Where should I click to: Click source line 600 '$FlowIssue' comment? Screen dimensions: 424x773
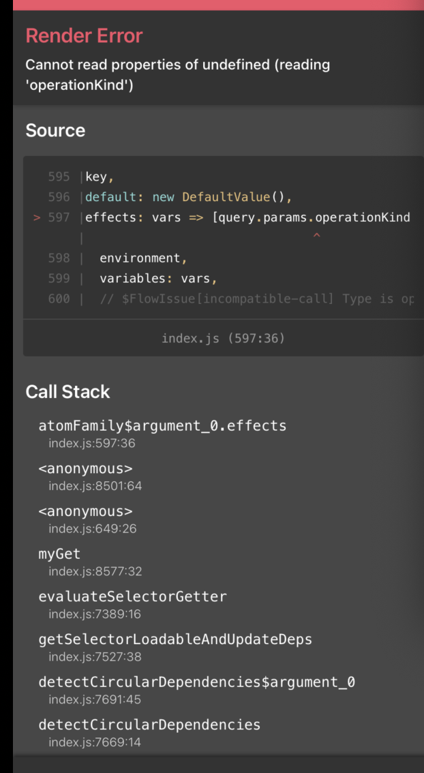pos(257,299)
